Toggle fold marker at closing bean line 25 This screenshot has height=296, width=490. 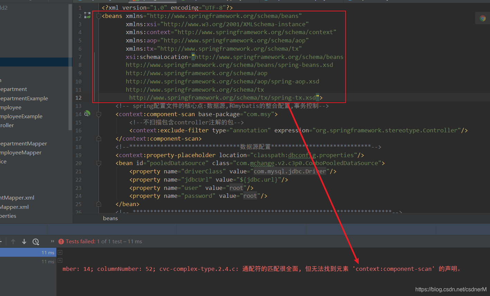pos(98,204)
